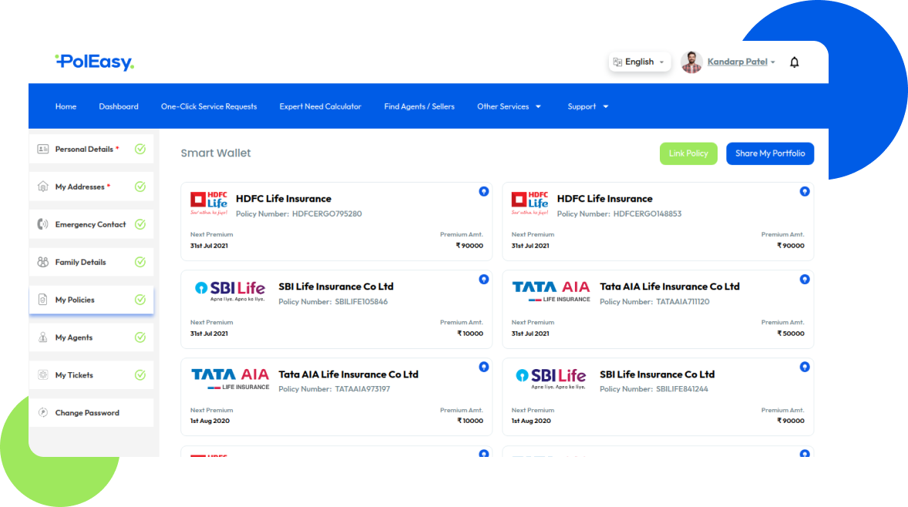Click blue pin icon on TATAAIA711120 card
The height and width of the screenshot is (507, 908).
click(805, 280)
